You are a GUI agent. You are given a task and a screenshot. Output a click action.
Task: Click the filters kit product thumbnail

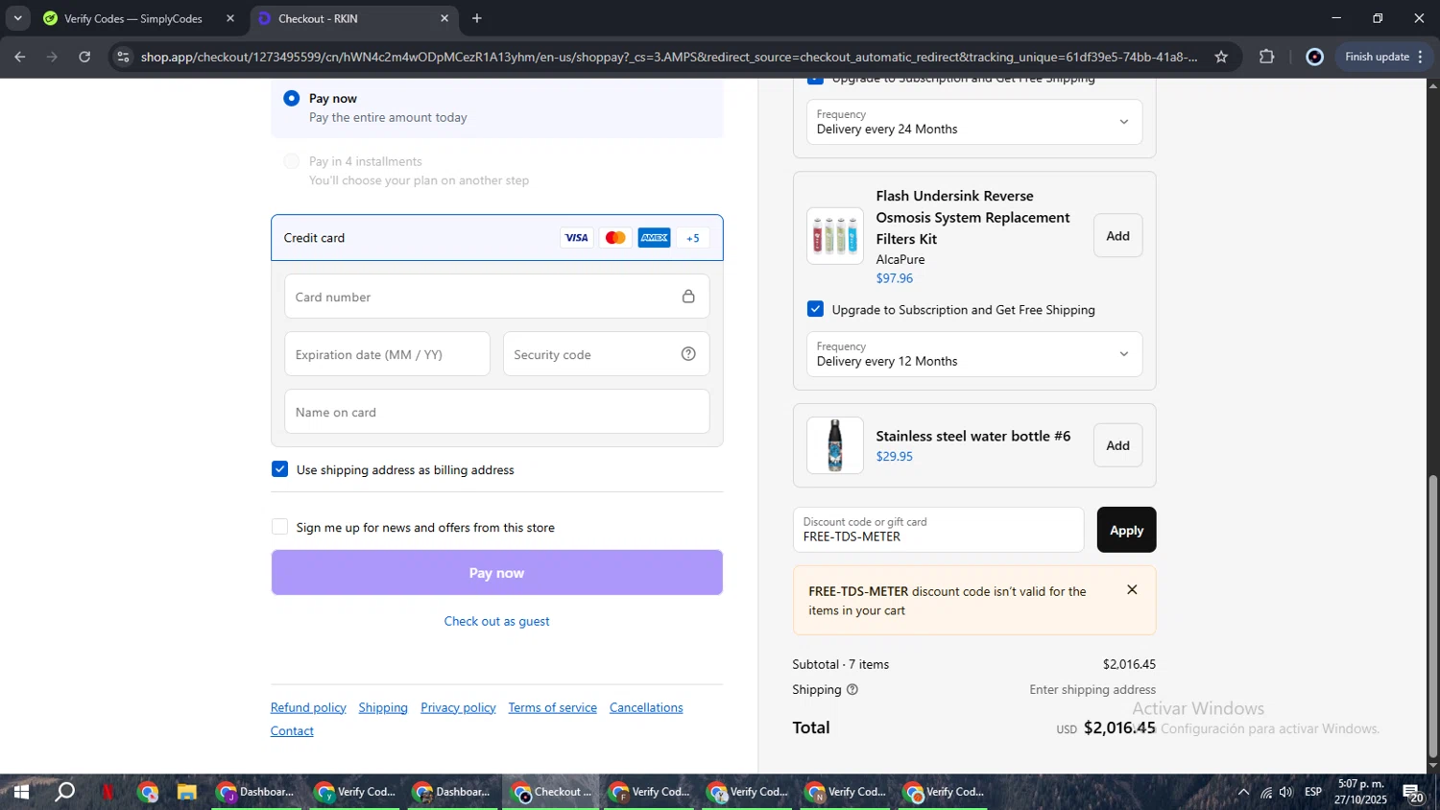834,236
